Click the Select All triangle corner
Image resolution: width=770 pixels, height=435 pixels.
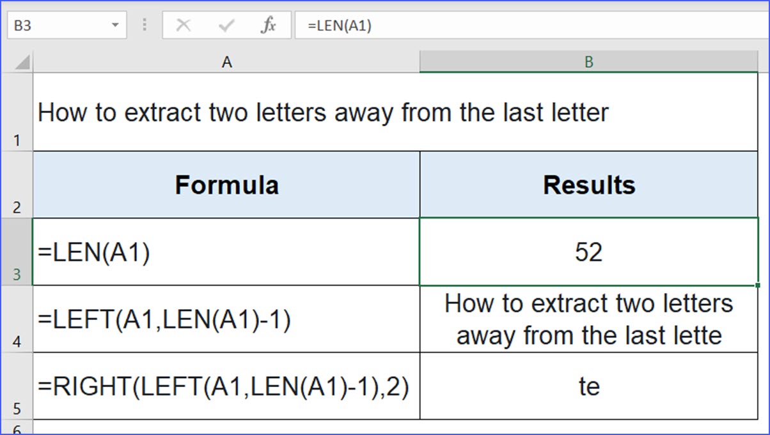[x=18, y=62]
